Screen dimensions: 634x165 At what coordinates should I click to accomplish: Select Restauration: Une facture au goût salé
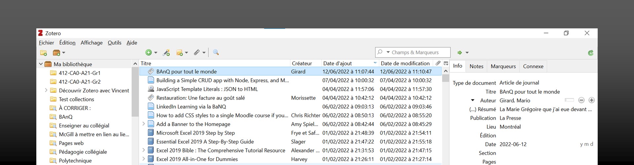(290, 98)
